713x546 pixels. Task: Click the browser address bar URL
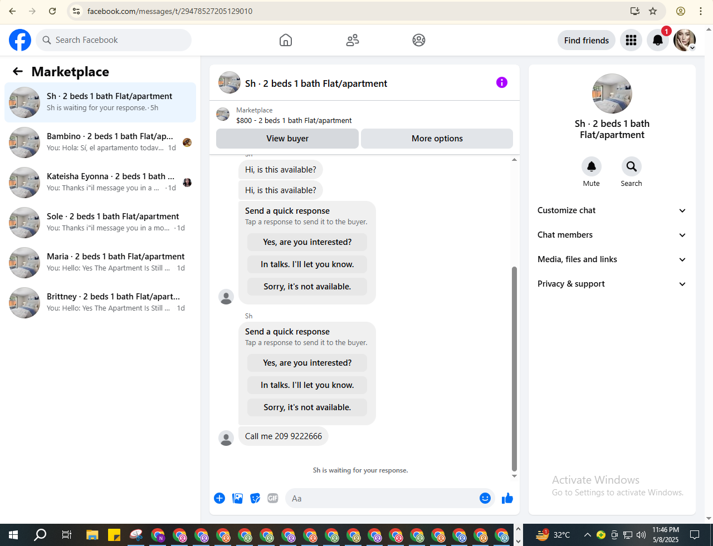point(170,11)
